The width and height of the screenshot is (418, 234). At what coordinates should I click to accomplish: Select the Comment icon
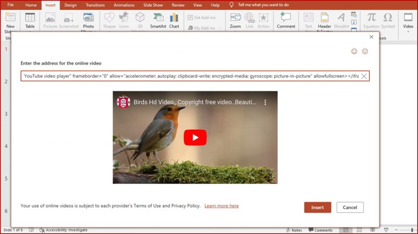[286, 20]
